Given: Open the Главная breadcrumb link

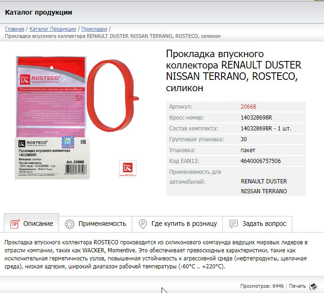Looking at the screenshot, I should 15,29.
